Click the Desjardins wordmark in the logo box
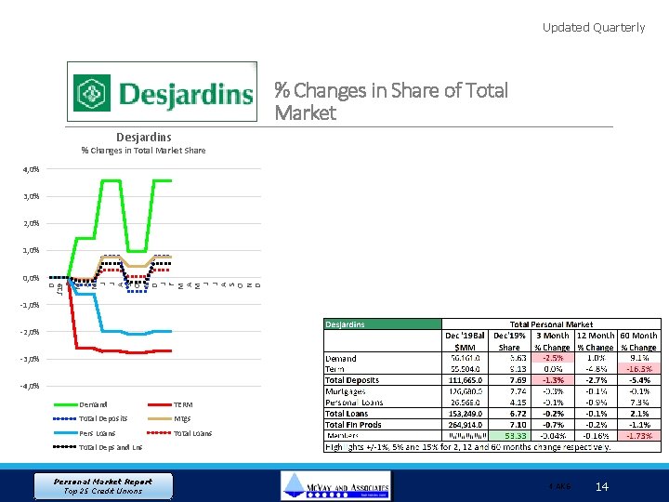 (186, 94)
